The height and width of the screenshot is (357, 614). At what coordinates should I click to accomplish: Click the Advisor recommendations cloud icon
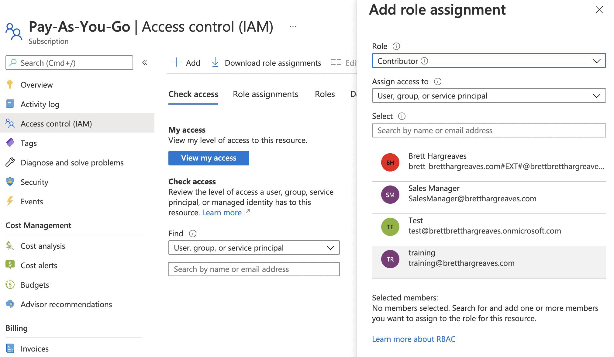pos(10,304)
